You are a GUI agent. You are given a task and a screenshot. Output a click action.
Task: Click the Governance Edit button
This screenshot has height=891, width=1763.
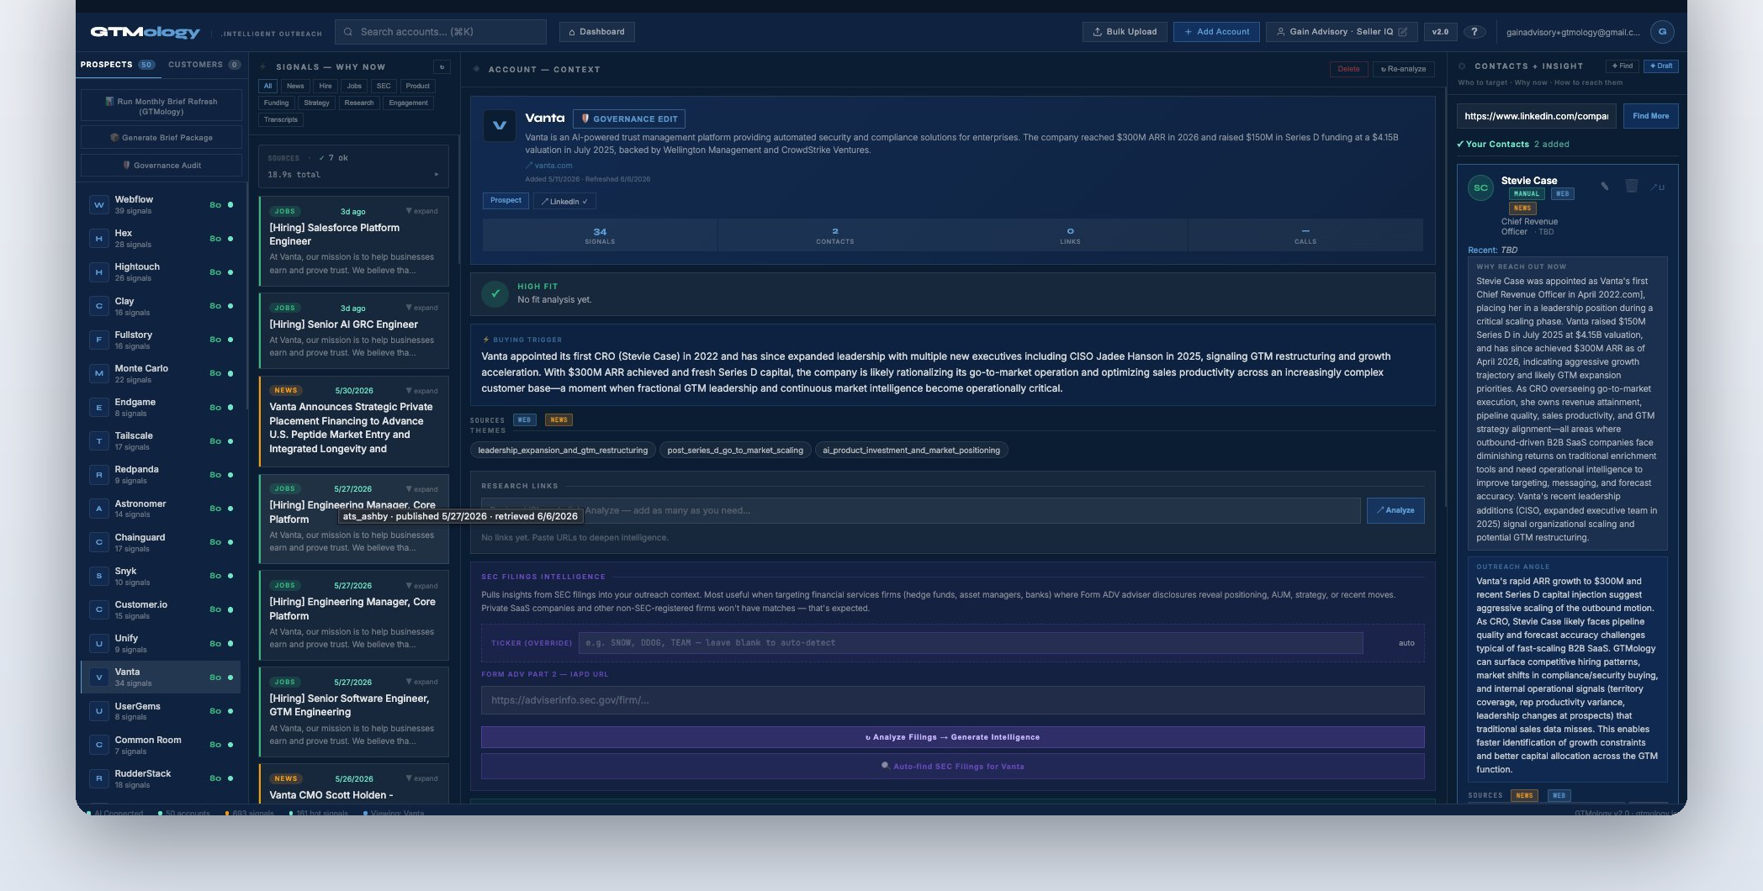629,119
